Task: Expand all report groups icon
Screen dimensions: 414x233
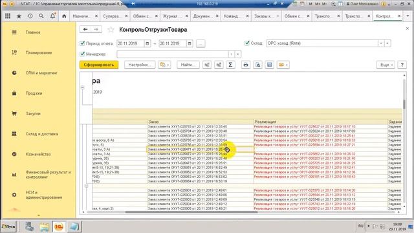Action: pyautogui.click(x=207, y=65)
